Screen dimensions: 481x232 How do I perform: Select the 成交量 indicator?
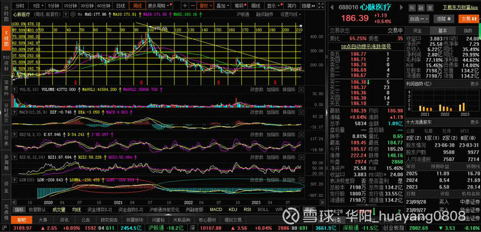click(59, 210)
